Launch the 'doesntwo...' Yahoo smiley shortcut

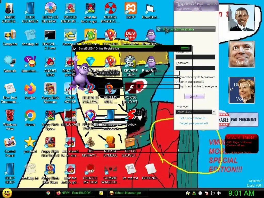30,64
